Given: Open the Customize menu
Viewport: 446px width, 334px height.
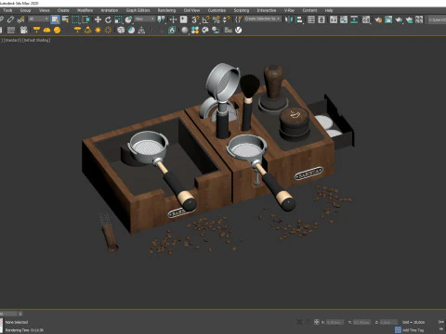Looking at the screenshot, I should [x=216, y=10].
